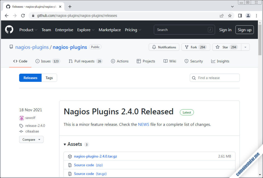The image size is (263, 178).
Task: Open sawolf's profile avatar
Action: (21, 118)
